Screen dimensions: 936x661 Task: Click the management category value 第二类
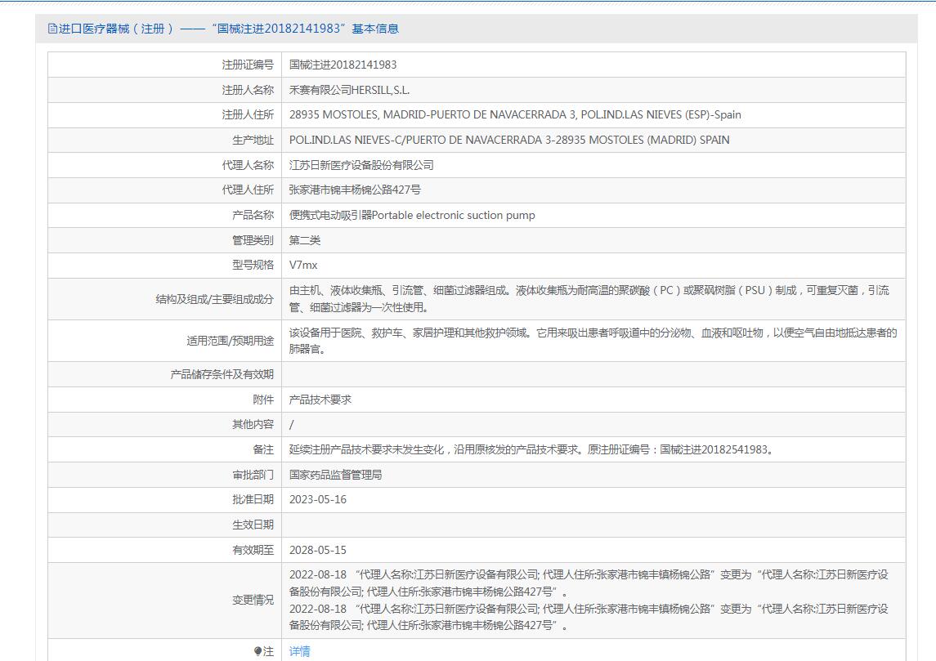click(305, 240)
